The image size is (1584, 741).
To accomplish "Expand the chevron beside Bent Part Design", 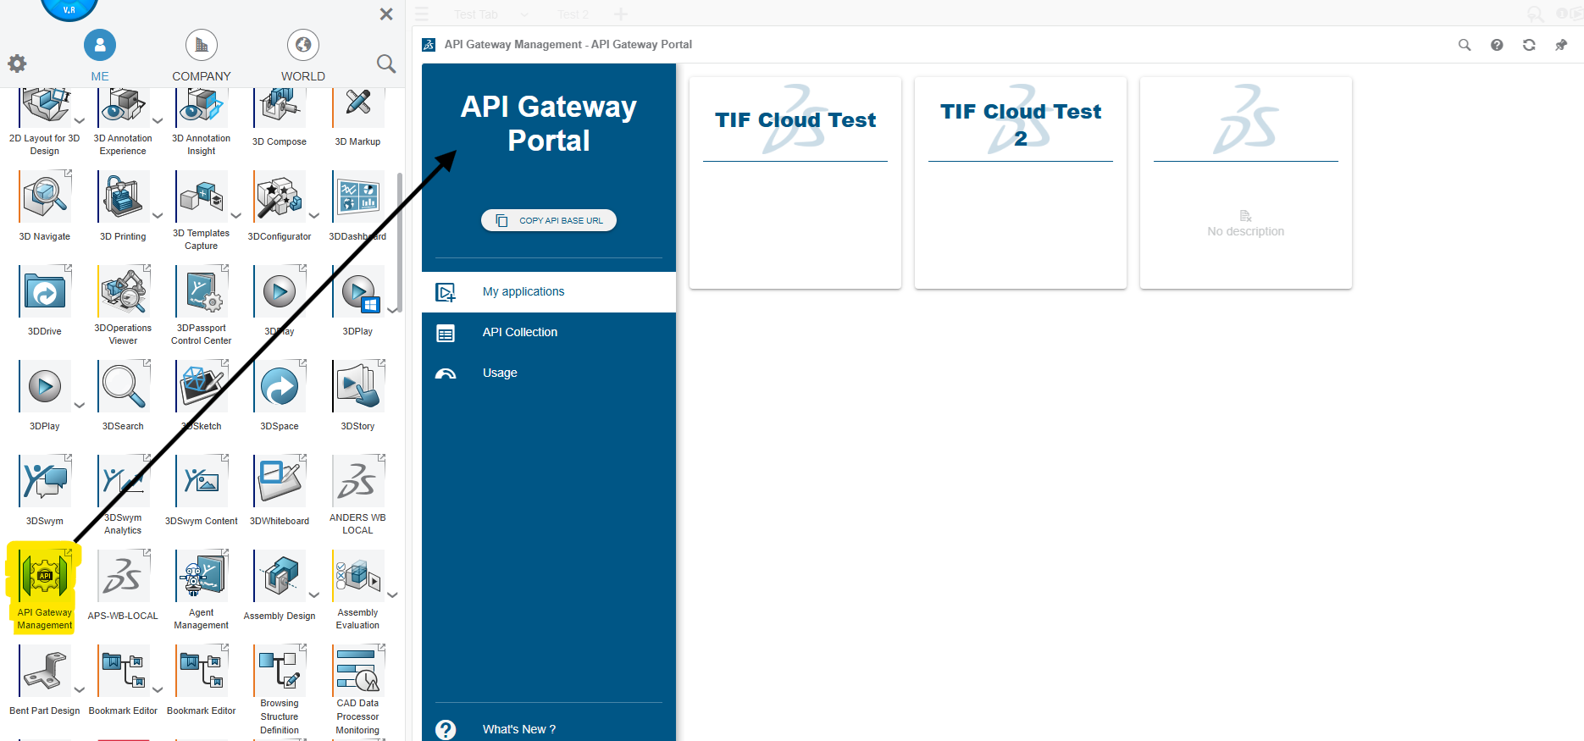I will [x=80, y=689].
